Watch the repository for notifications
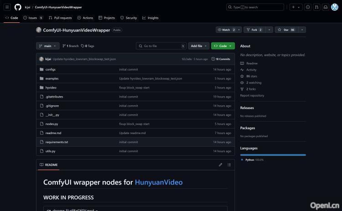 click(x=227, y=30)
